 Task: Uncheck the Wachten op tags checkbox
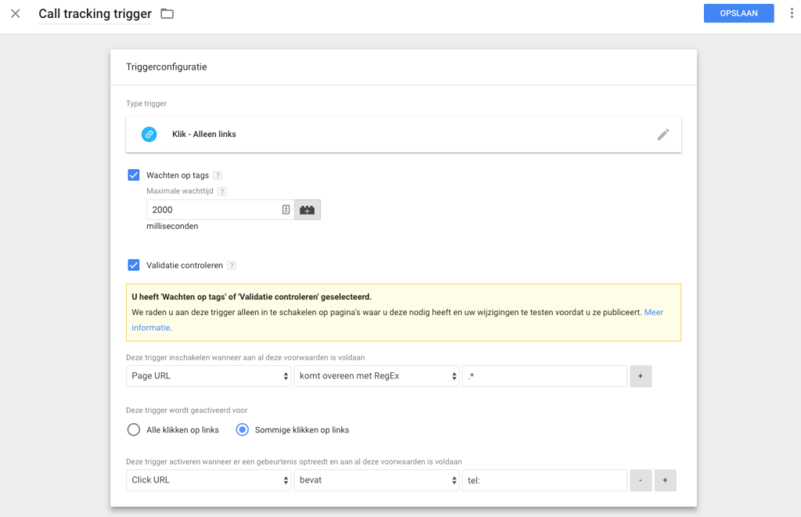(134, 174)
